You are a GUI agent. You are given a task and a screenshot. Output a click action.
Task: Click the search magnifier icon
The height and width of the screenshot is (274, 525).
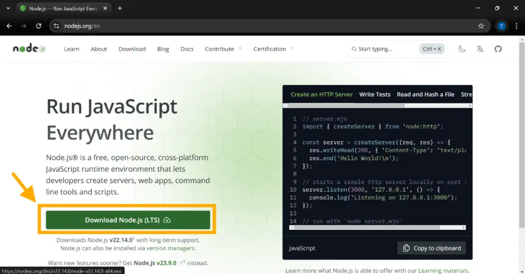[x=354, y=49]
